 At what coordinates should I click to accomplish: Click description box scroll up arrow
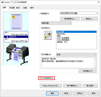[x=95, y=59]
